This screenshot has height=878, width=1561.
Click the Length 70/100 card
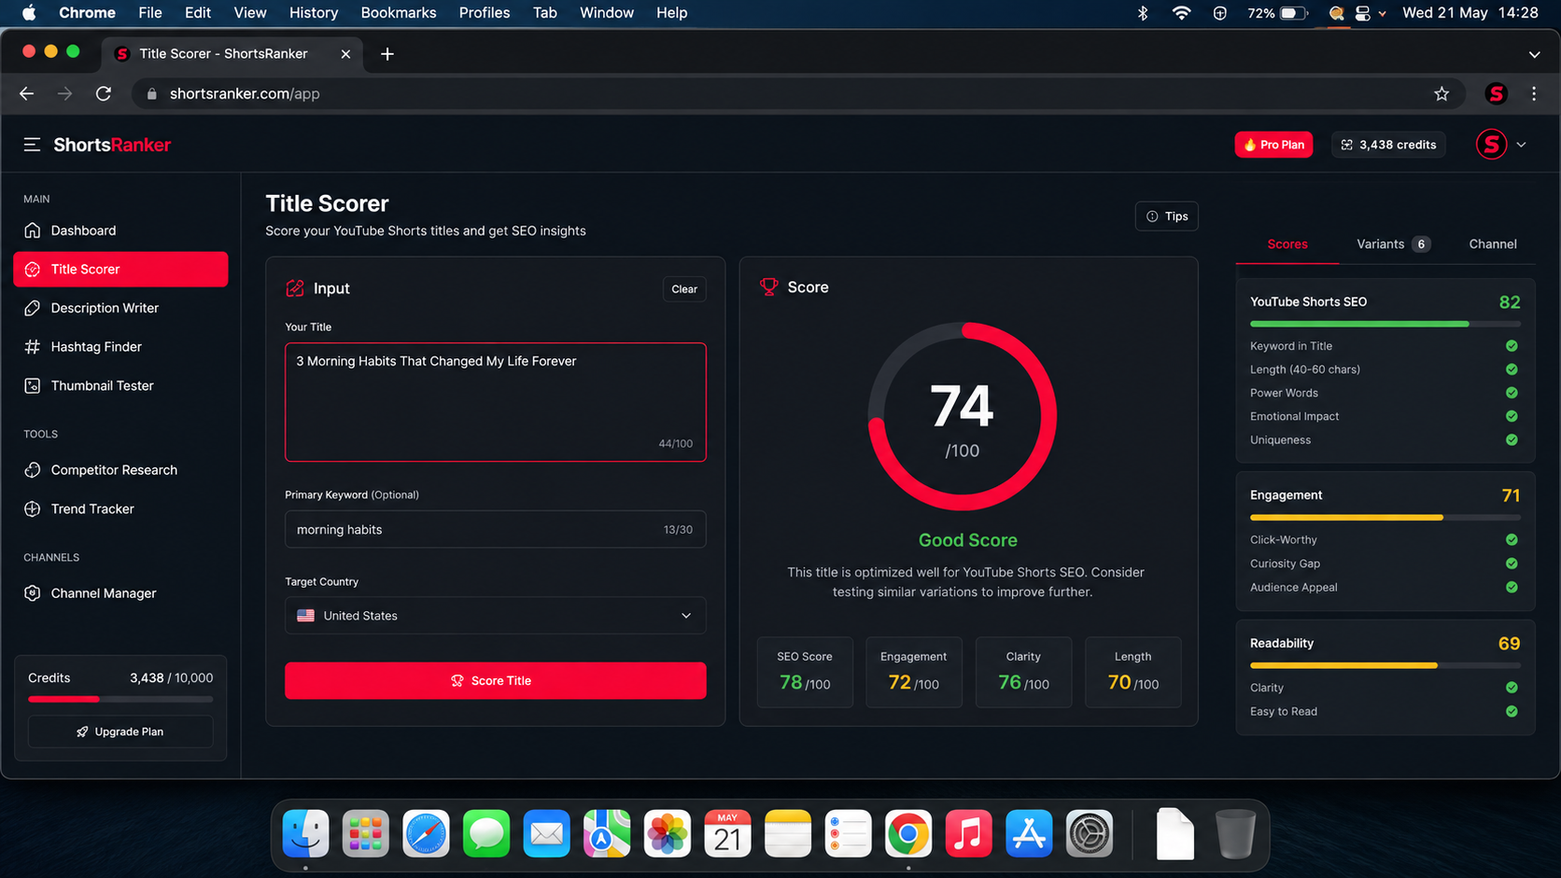1133,672
